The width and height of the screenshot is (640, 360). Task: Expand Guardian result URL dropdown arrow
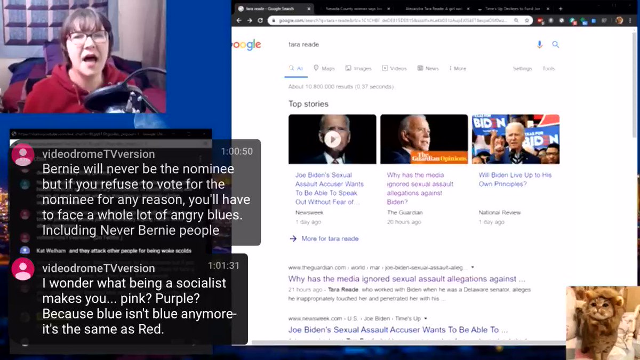coord(473,267)
